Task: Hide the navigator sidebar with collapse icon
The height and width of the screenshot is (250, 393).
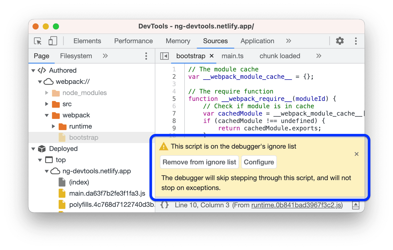Action: [164, 56]
